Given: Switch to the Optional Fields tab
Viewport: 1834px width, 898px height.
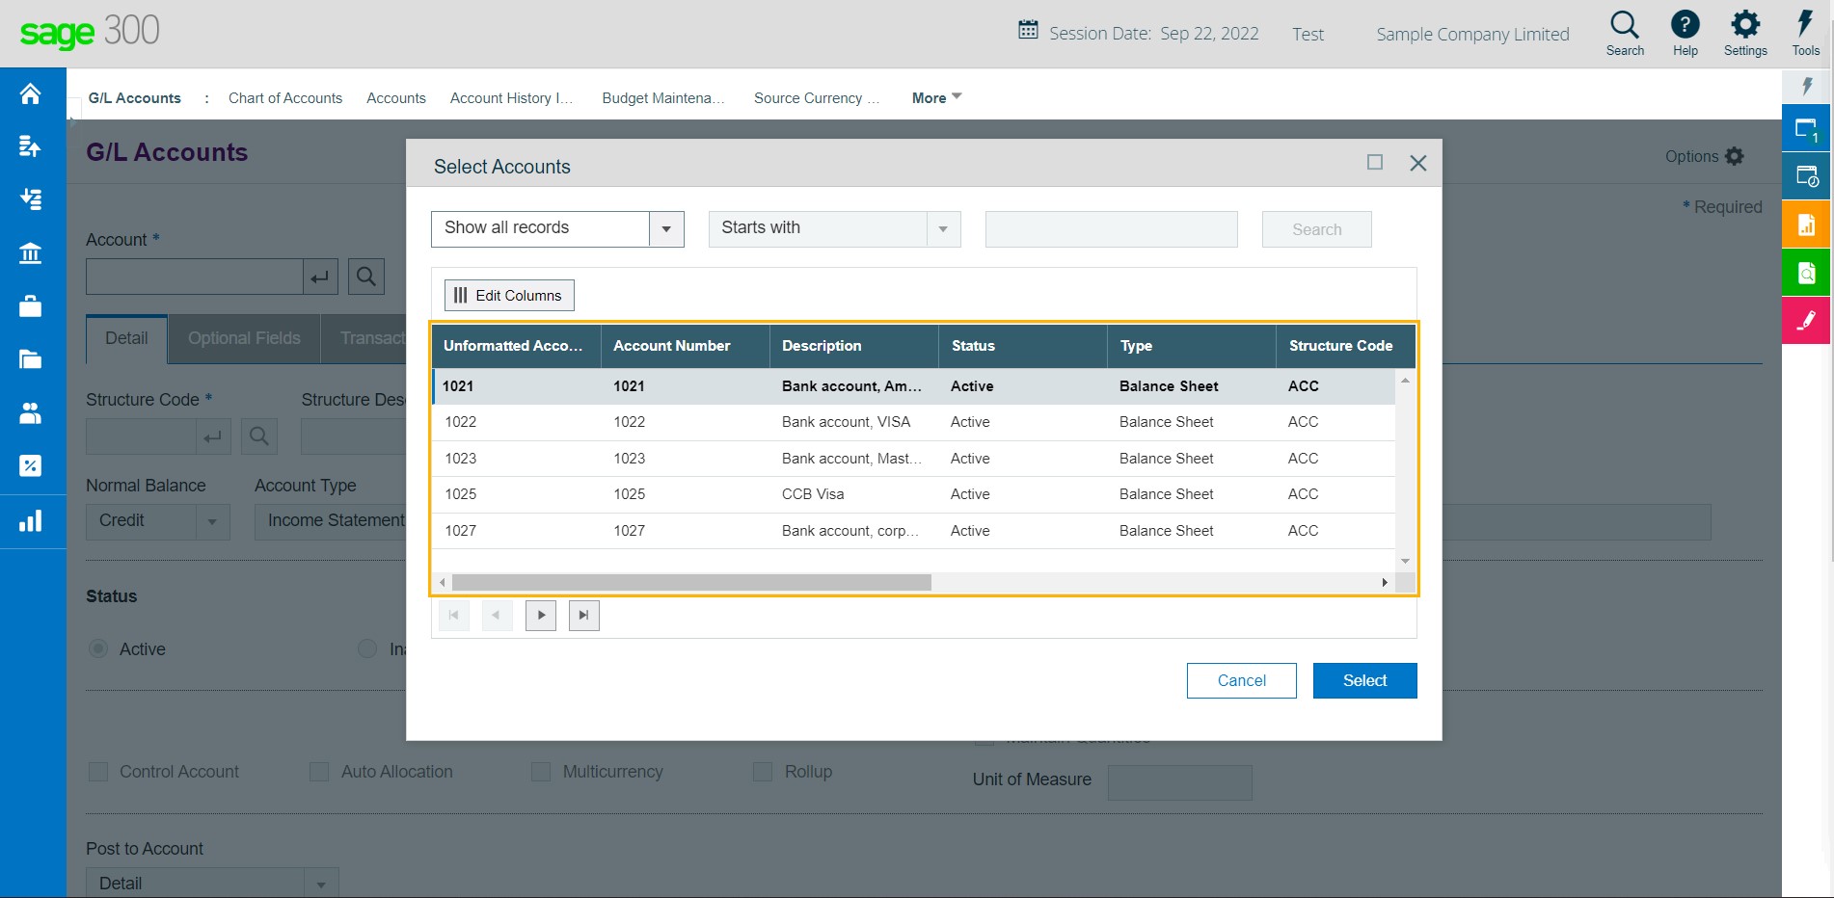Looking at the screenshot, I should [244, 338].
